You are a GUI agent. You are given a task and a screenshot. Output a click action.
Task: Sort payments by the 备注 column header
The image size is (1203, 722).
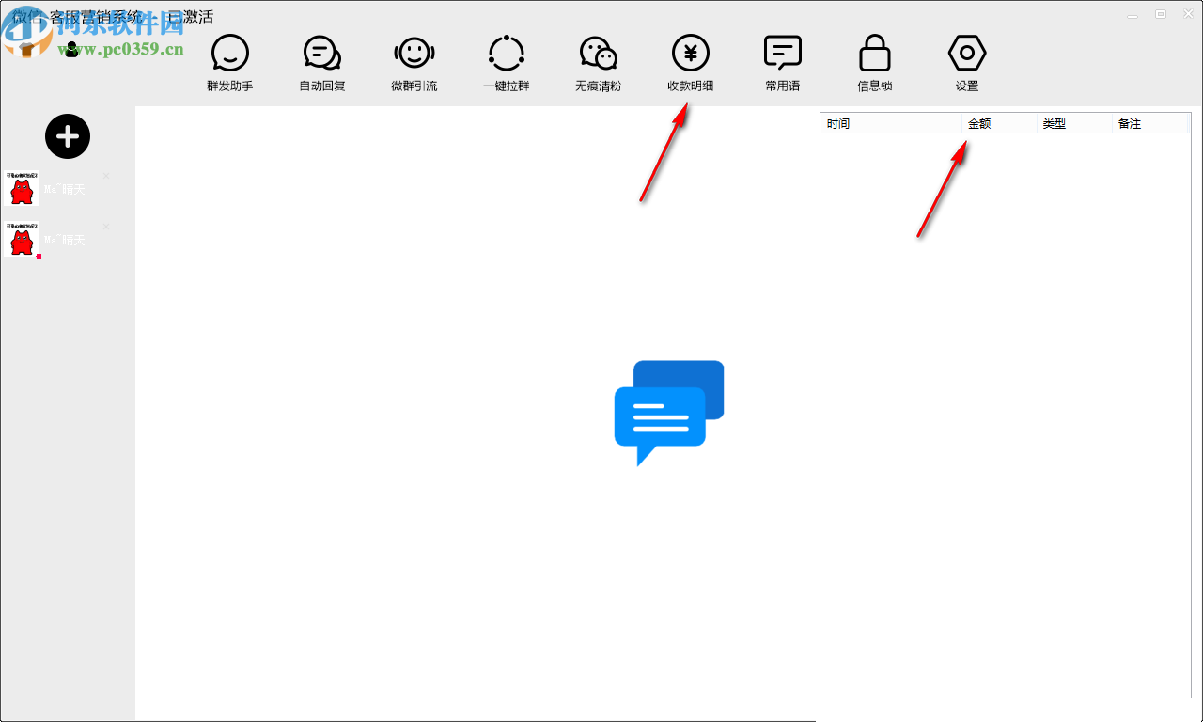click(x=1151, y=123)
